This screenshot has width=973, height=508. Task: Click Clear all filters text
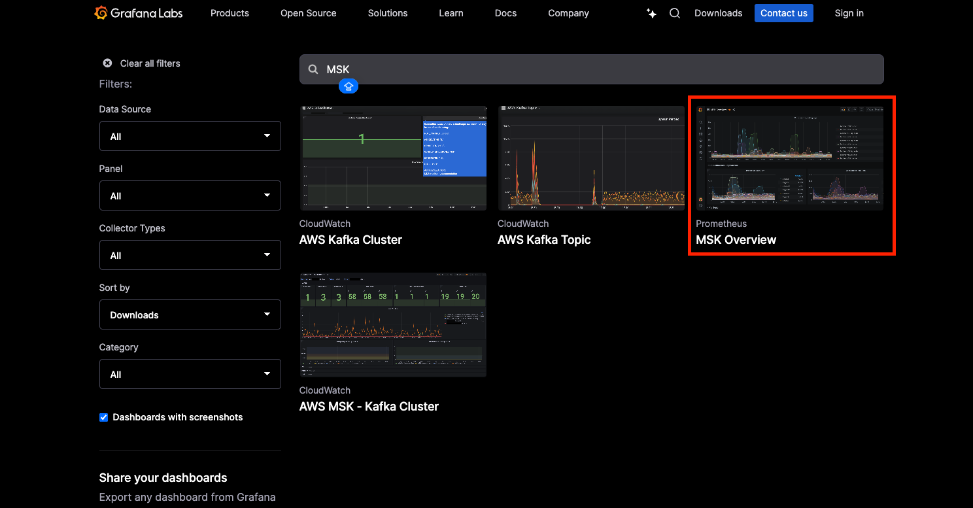[150, 63]
